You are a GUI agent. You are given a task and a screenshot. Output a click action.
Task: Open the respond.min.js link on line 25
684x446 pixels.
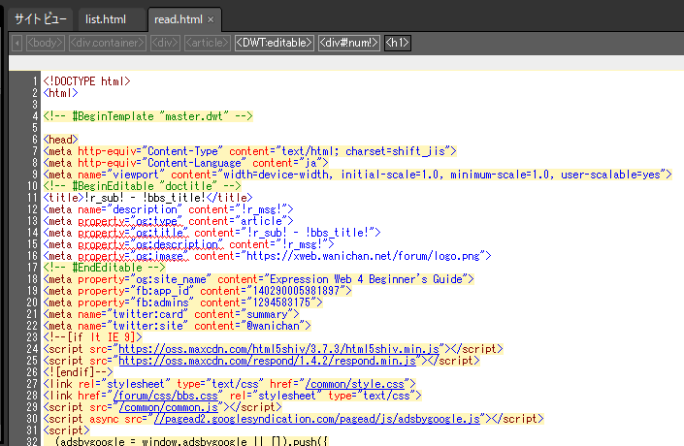point(268,361)
